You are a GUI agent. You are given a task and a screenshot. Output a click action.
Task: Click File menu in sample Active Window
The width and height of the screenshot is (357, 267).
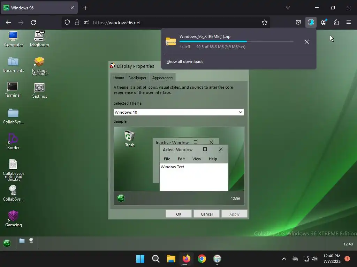click(x=167, y=159)
